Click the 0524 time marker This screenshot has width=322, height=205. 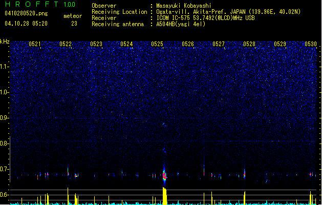(126, 44)
